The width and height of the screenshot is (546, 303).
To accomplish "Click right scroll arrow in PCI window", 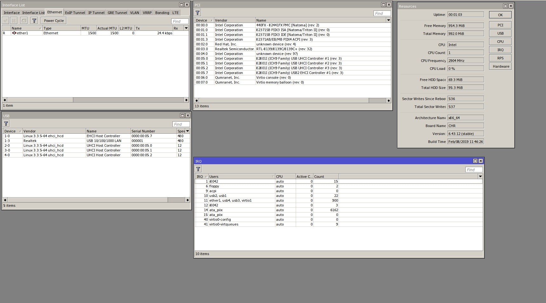I will point(388,100).
